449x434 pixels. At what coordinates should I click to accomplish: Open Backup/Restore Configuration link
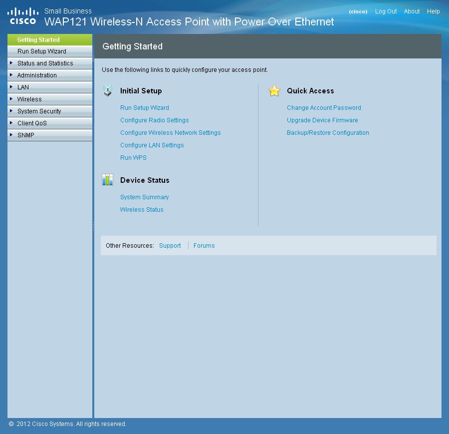[328, 133]
